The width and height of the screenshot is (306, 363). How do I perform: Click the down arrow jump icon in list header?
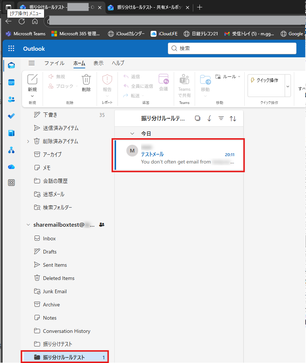(209, 119)
